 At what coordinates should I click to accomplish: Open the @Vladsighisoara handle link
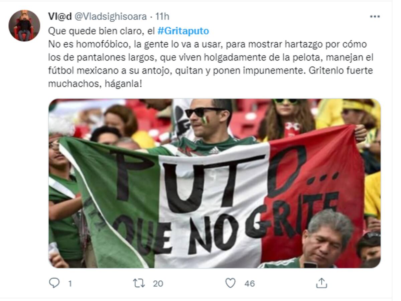[110, 16]
